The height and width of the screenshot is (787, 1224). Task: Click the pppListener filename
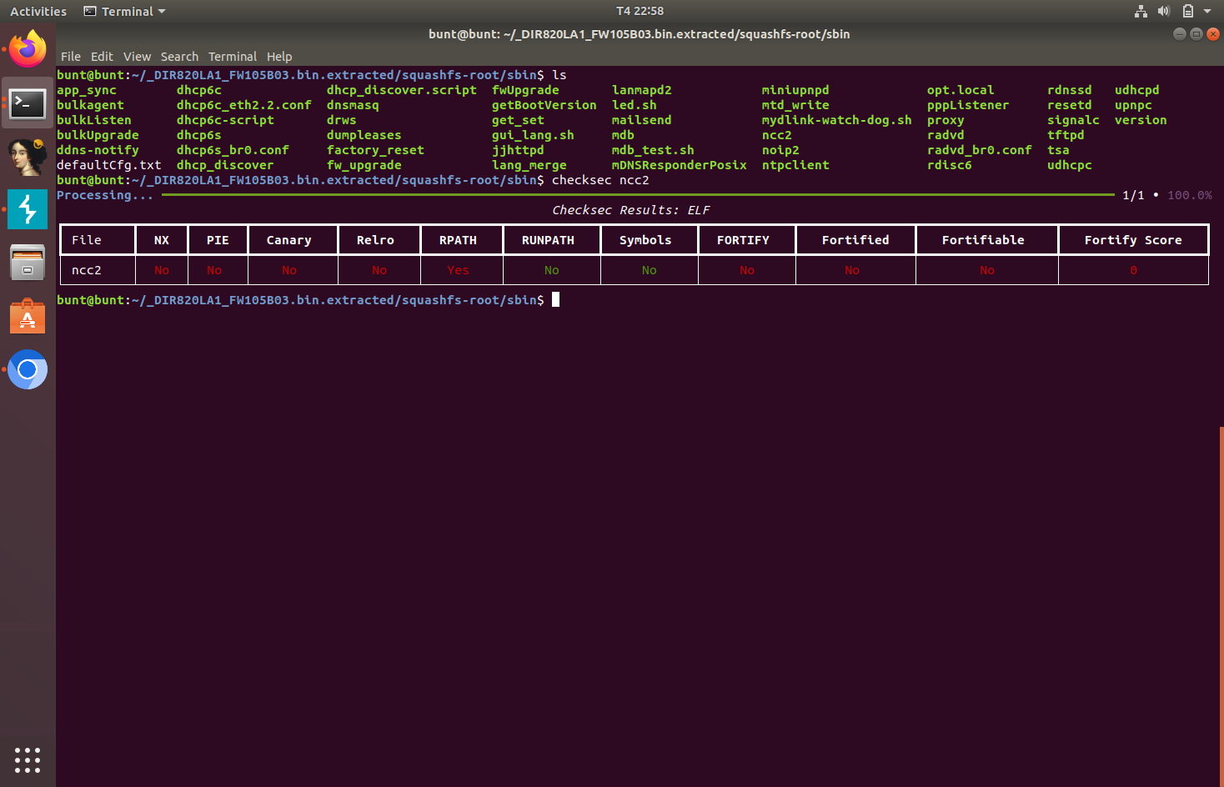[967, 105]
